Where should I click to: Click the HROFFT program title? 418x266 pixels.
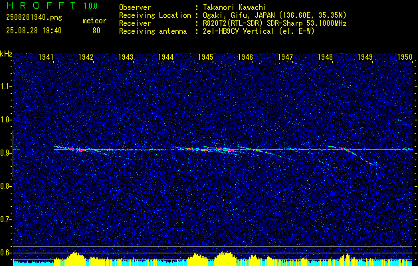[41, 5]
